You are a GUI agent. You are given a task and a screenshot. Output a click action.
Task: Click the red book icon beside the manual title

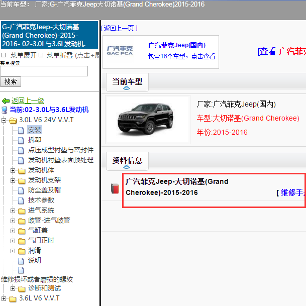coord(115,188)
